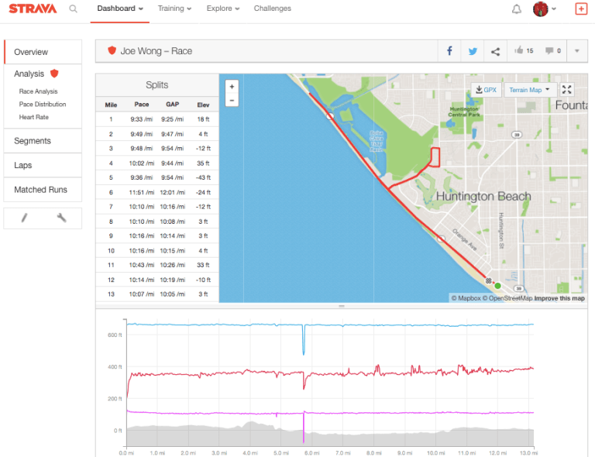This screenshot has width=595, height=457.
Task: Open the Training menu dropdown
Action: coord(176,9)
